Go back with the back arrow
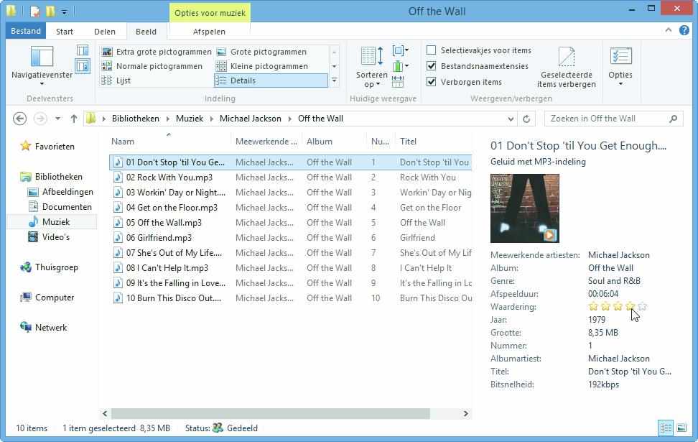This screenshot has width=698, height=442. pos(19,119)
